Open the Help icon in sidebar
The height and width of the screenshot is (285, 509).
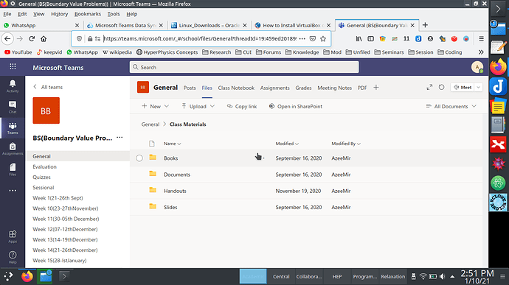point(13,257)
